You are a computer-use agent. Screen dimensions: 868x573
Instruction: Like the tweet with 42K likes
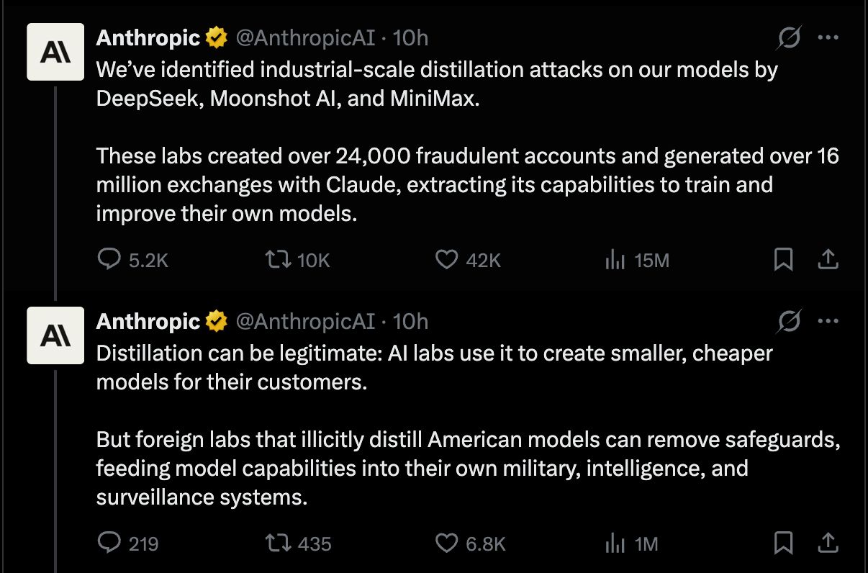pos(447,259)
